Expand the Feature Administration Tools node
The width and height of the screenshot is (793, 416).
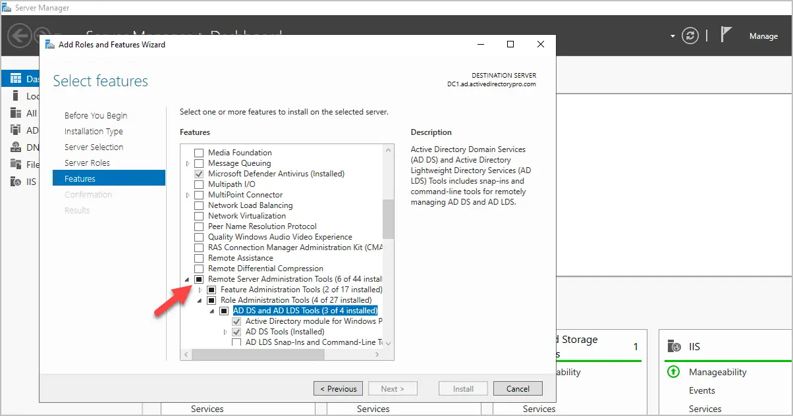(x=201, y=290)
